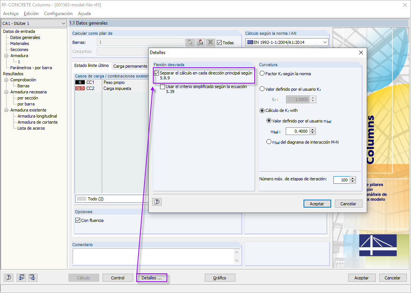The image size is (411, 293).
Task: Increase max iteration steps spinner
Action: (353, 178)
